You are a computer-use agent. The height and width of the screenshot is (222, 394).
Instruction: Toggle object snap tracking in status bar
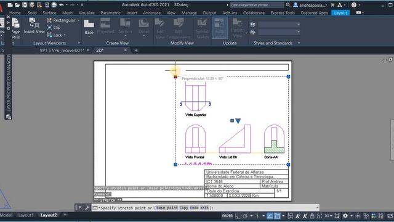[270, 216]
